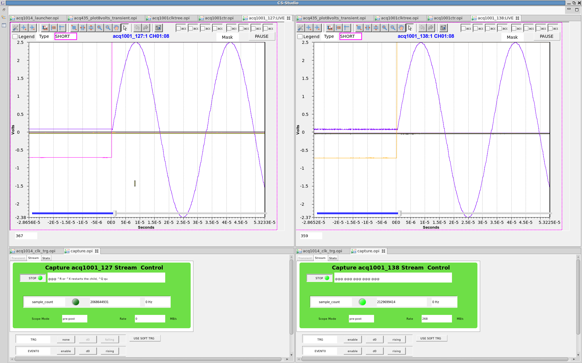The width and height of the screenshot is (582, 363).
Task: Click Perform Auto Scale icon in acq1001_127 toolbar
Action: point(45,28)
